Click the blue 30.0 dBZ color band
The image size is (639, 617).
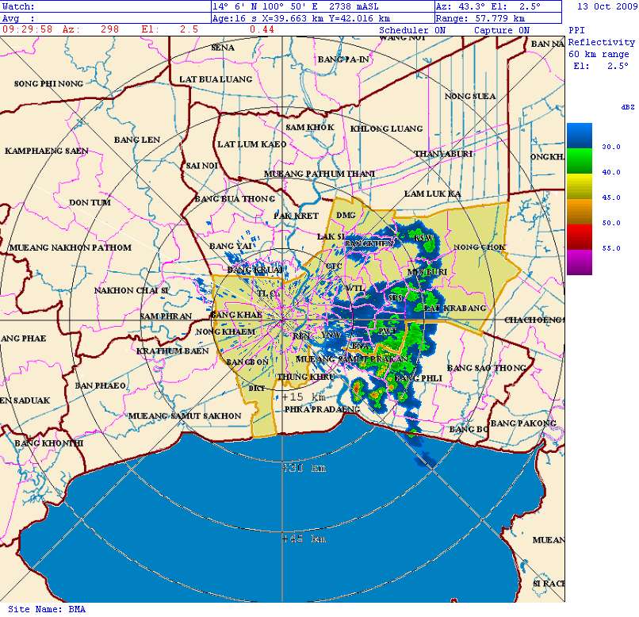(x=579, y=136)
